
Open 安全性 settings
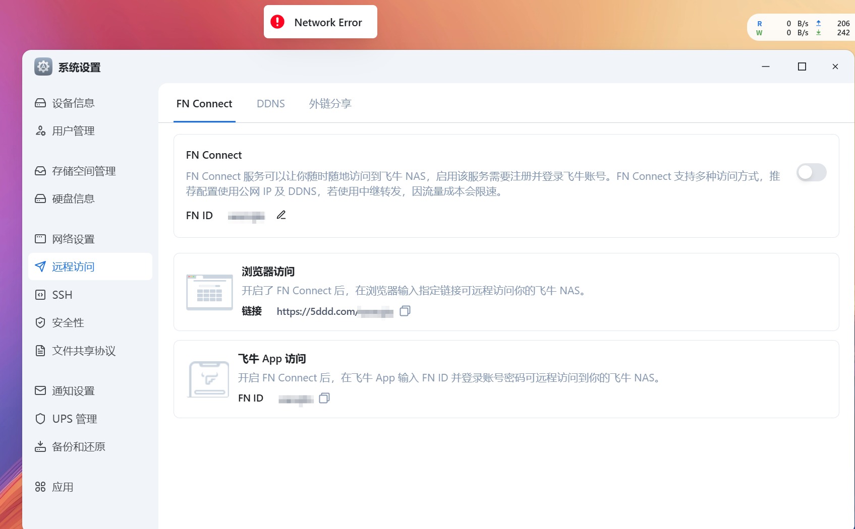tap(68, 322)
